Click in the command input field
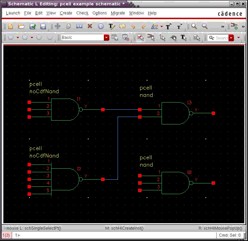Image resolution: width=248 pixels, height=241 pixels. pos(114,235)
